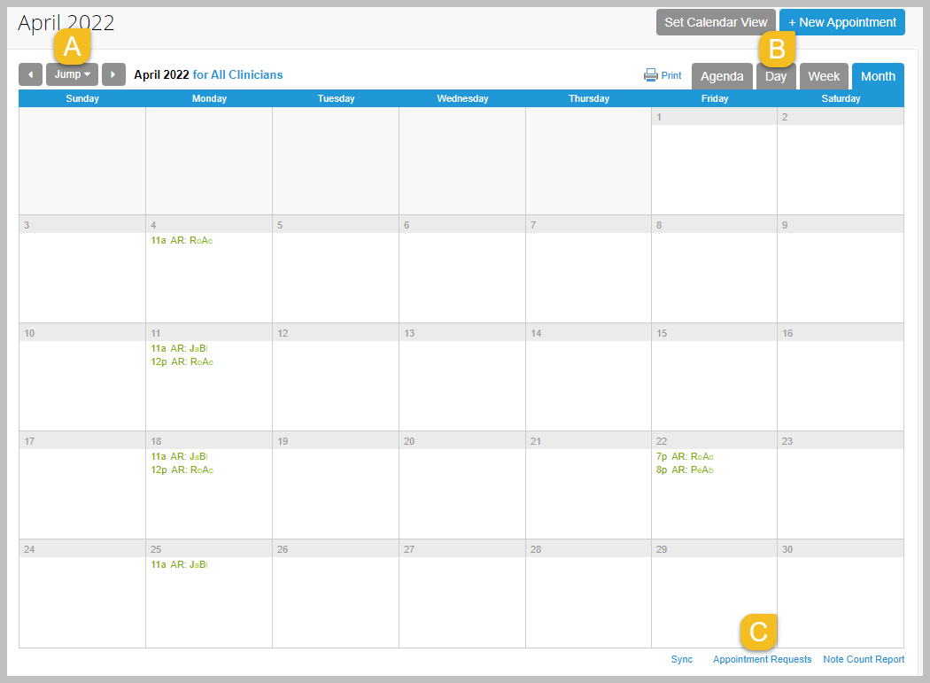The image size is (930, 683).
Task: Click the Friday column header
Action: [x=715, y=98]
